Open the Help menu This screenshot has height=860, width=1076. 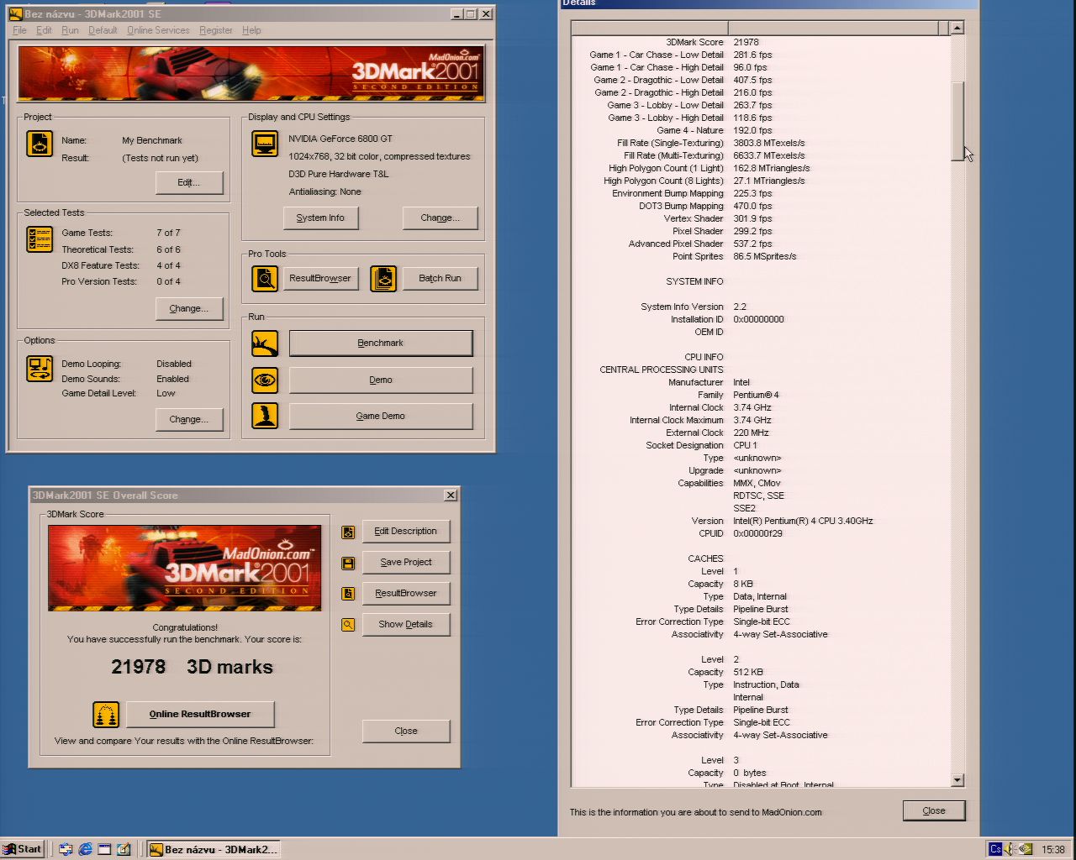[251, 30]
